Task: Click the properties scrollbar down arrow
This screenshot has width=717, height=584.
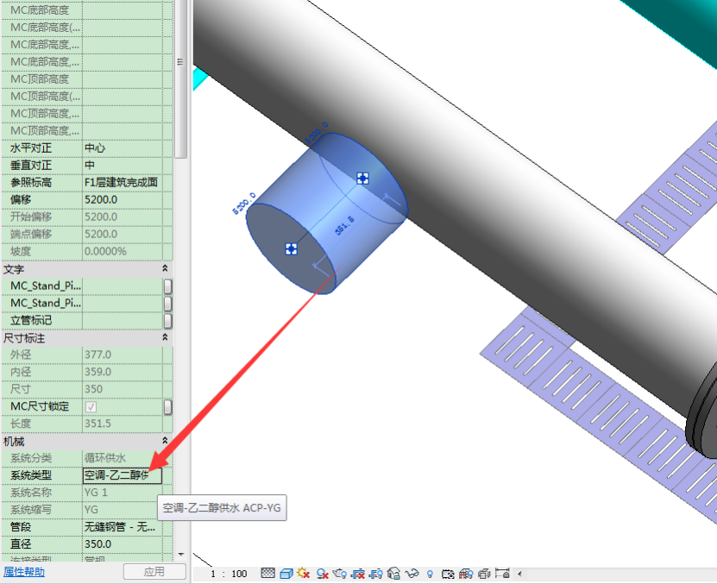Action: coord(181,555)
